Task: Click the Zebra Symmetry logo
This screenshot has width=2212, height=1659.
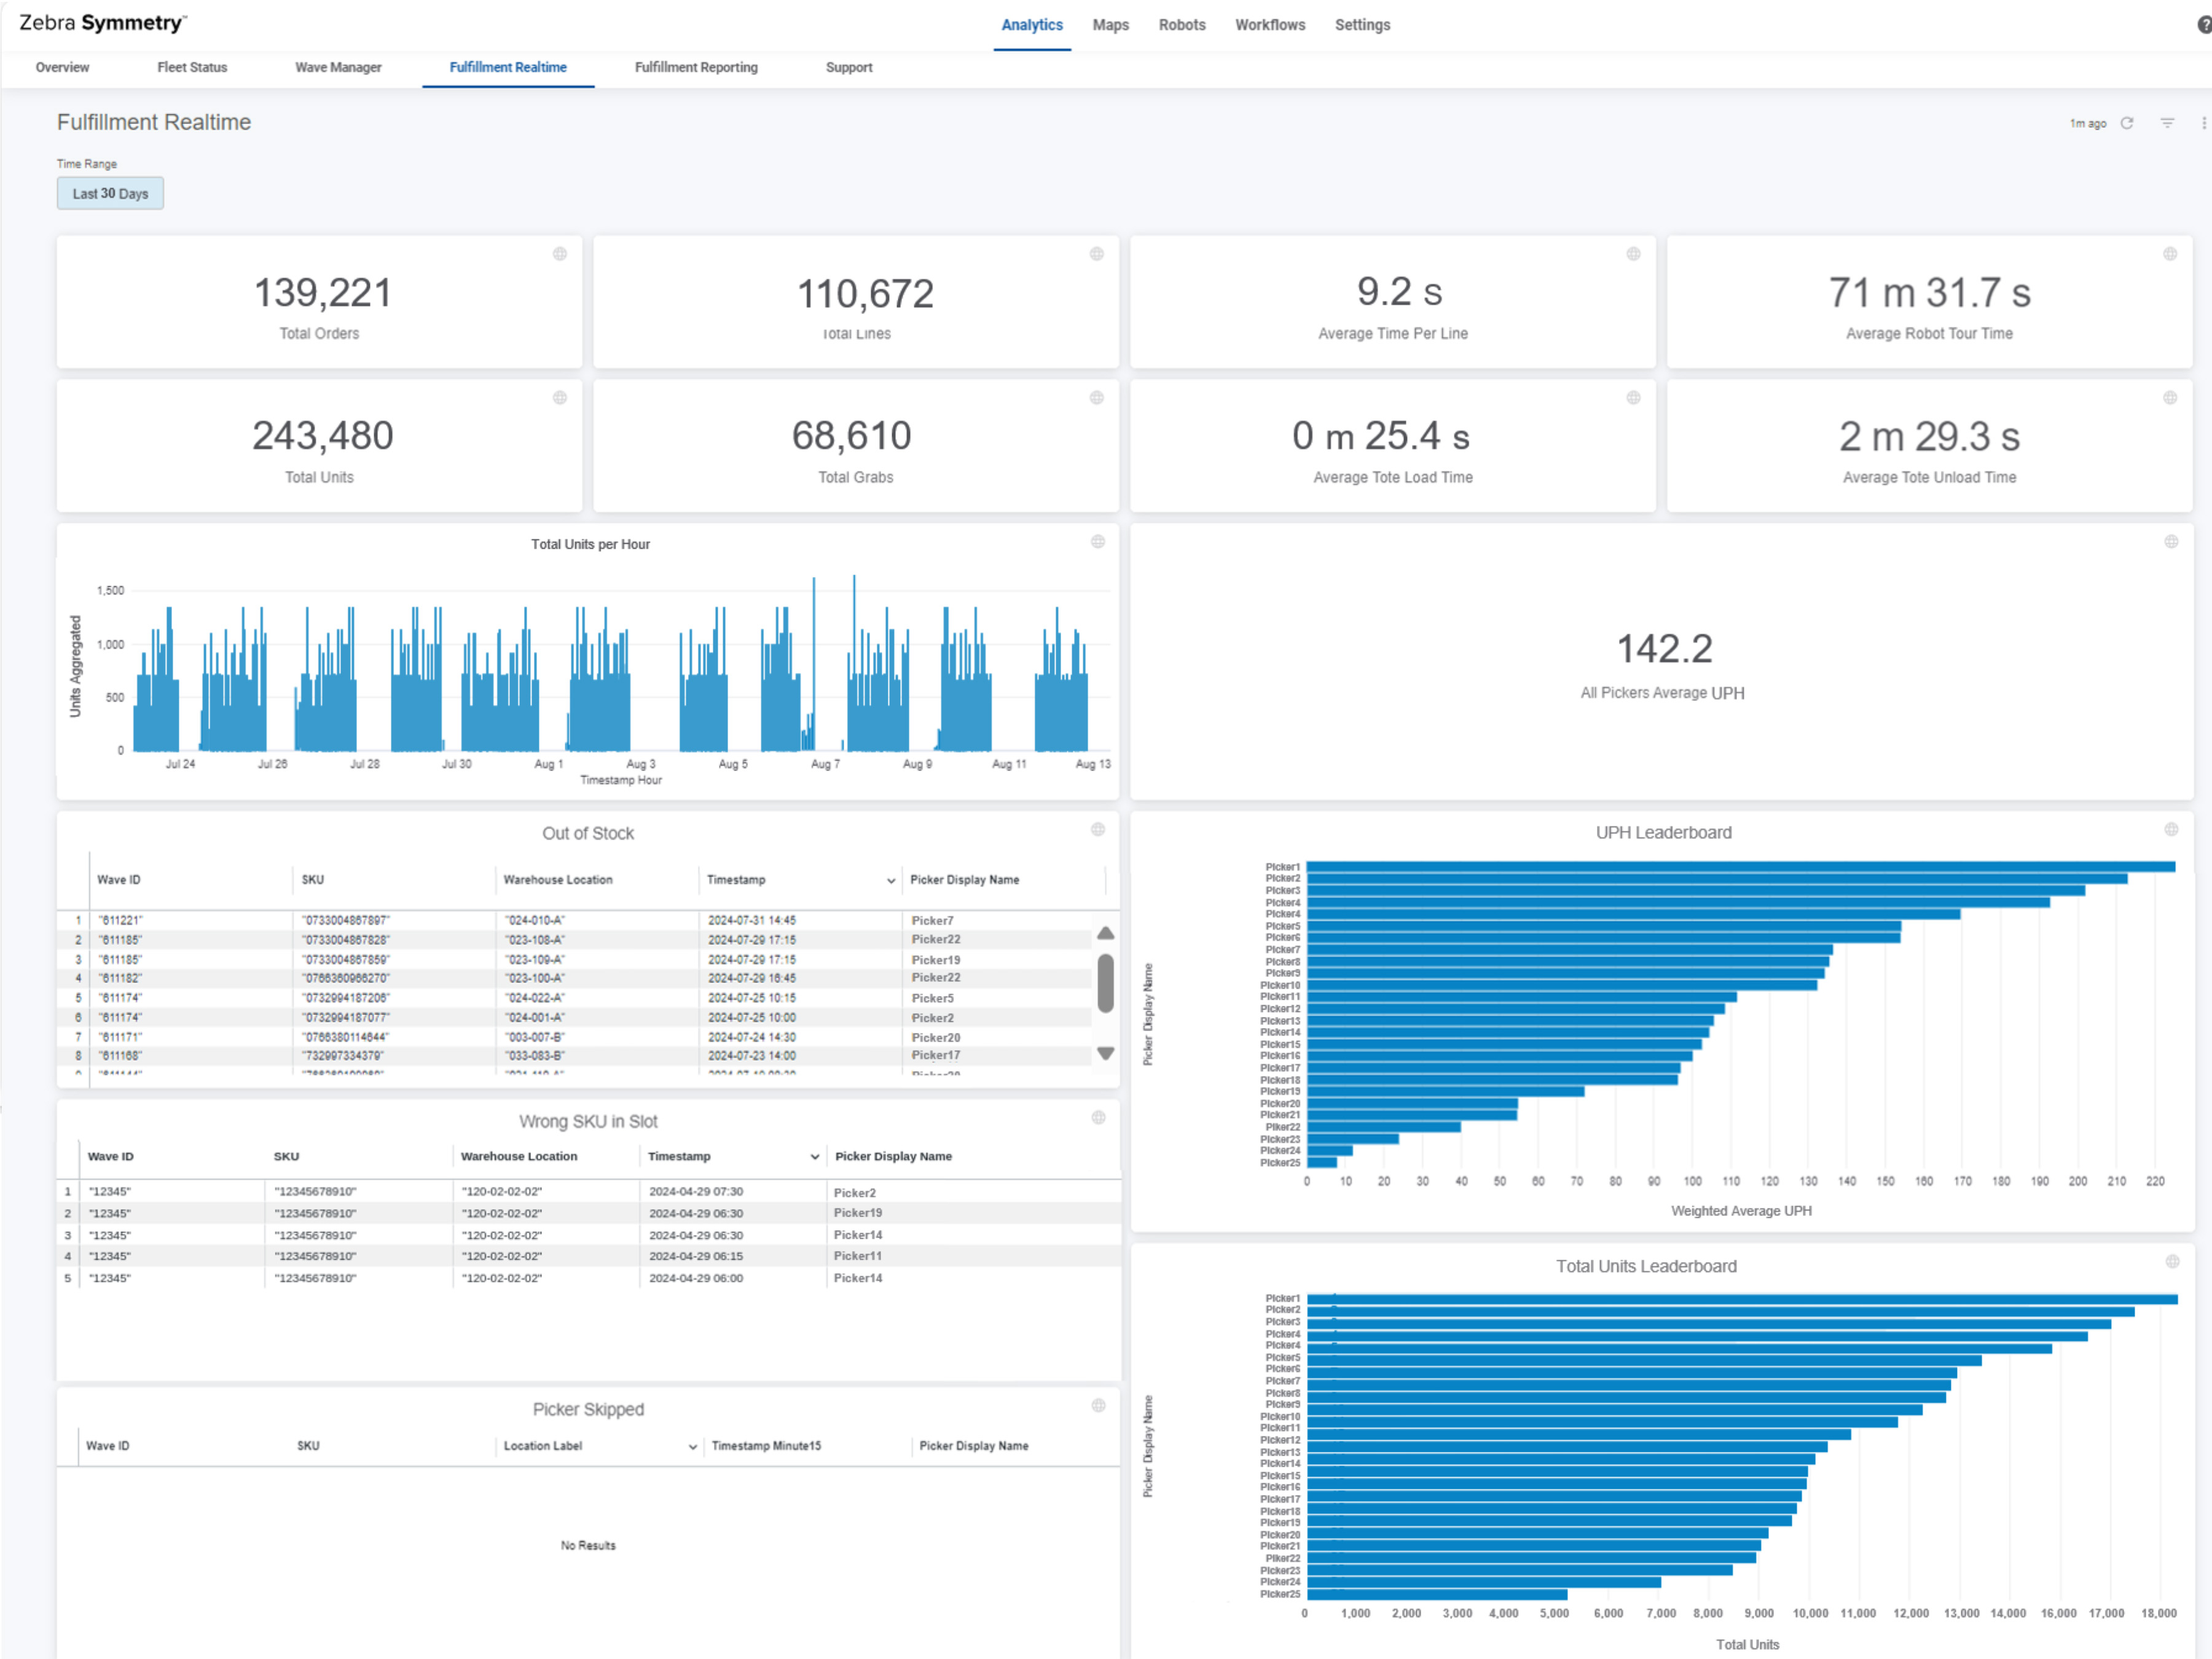Action: [x=102, y=23]
